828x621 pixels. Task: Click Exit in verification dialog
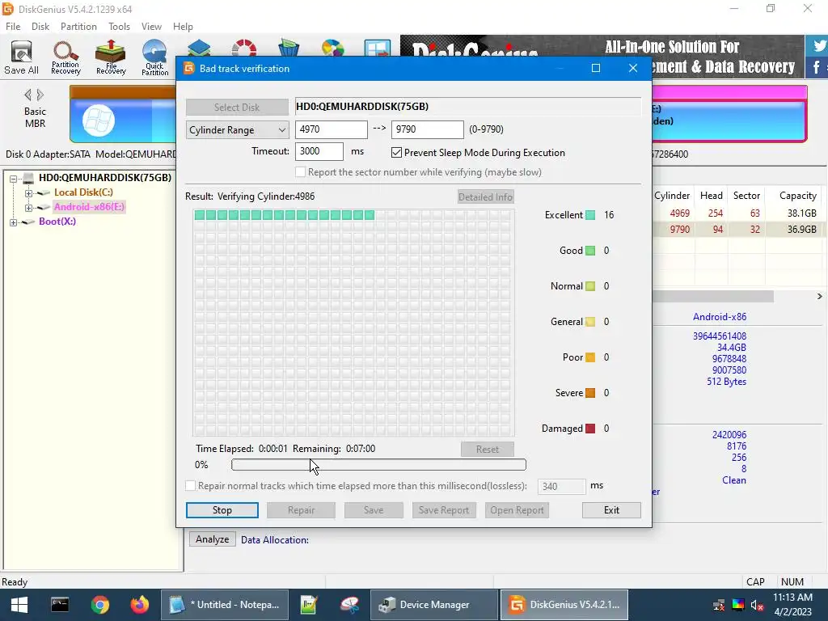tap(611, 510)
